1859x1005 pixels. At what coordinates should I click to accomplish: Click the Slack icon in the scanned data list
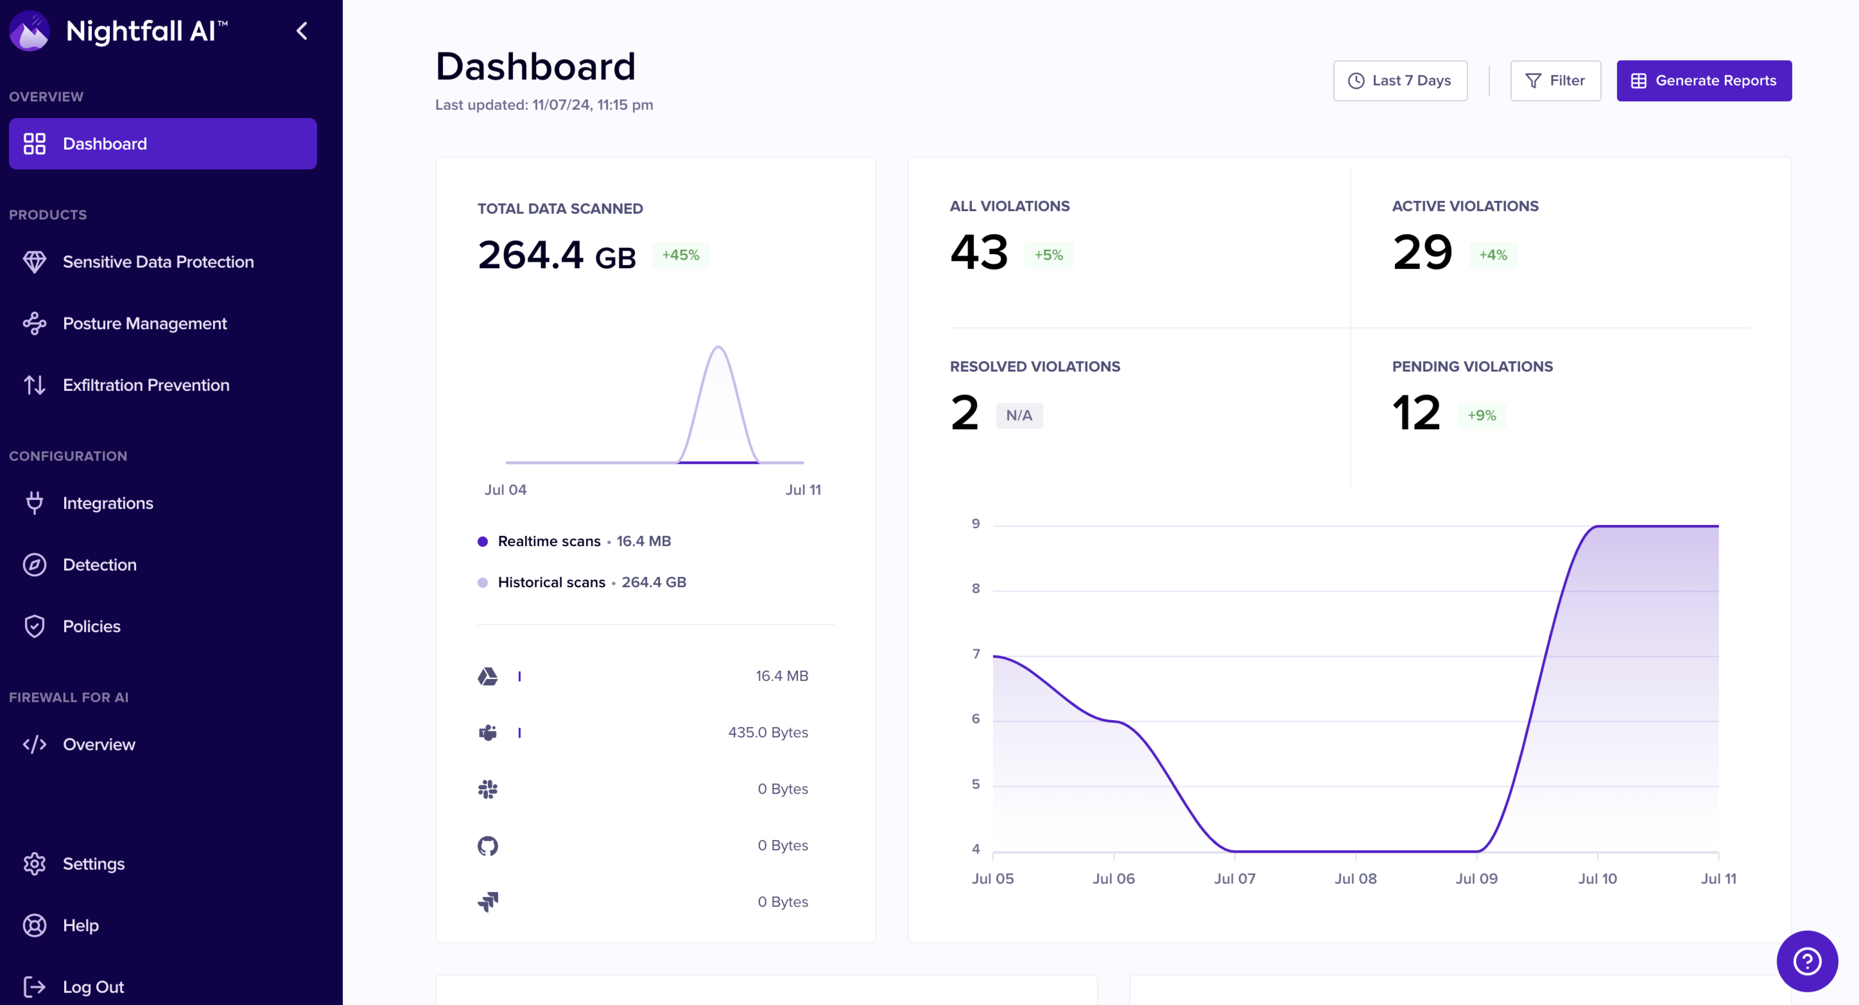pos(488,788)
